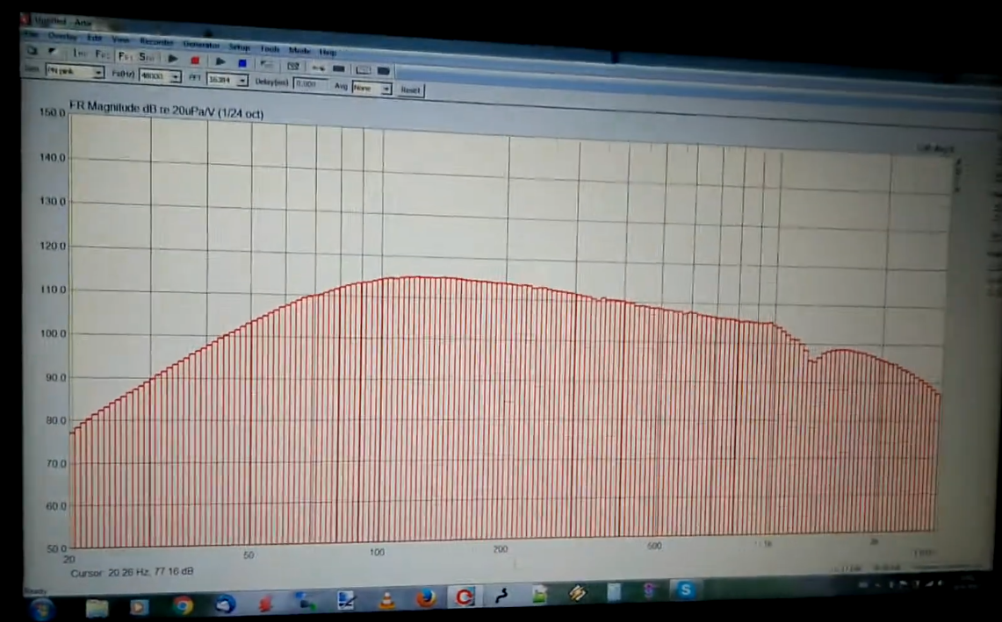Viewport: 1002px width, 622px height.
Task: Open the Generator menu
Action: (201, 44)
